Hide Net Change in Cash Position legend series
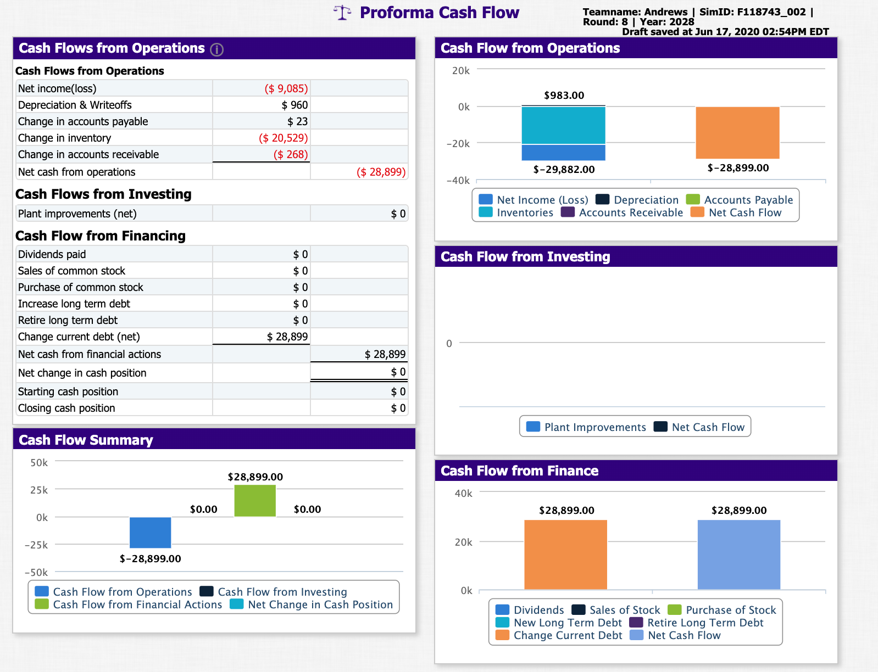878x672 pixels. pos(312,604)
